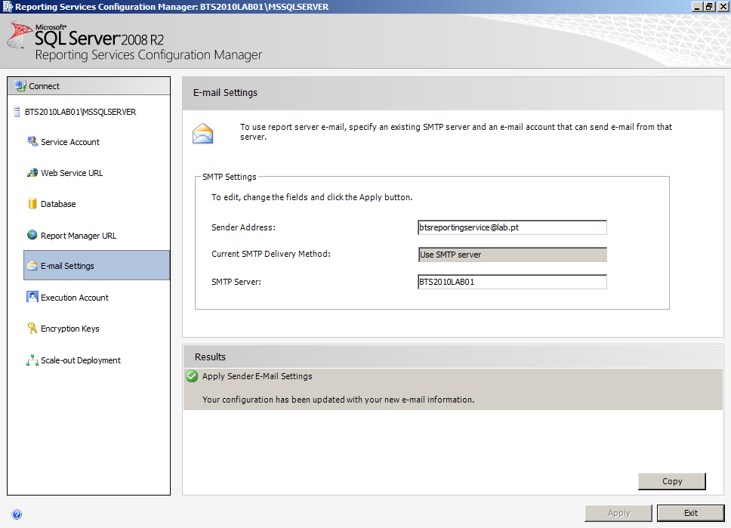This screenshot has height=528, width=731.
Task: Focus the SMTP Server text box
Action: [512, 282]
